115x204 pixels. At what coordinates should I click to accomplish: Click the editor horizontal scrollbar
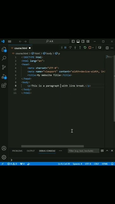pos(53,146)
